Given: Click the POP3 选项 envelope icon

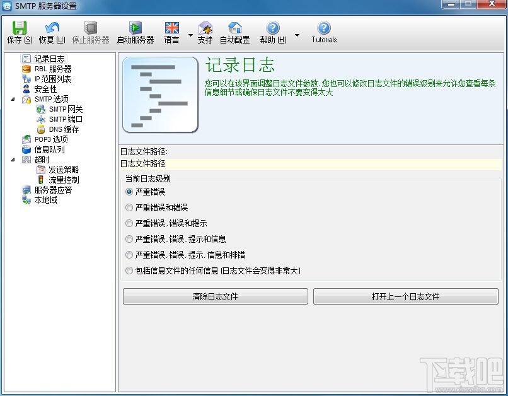Looking at the screenshot, I should 26,139.
